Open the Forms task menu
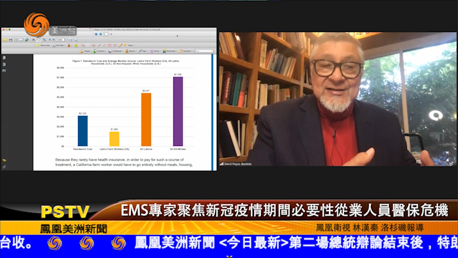The image size is (458, 258). click(155, 51)
